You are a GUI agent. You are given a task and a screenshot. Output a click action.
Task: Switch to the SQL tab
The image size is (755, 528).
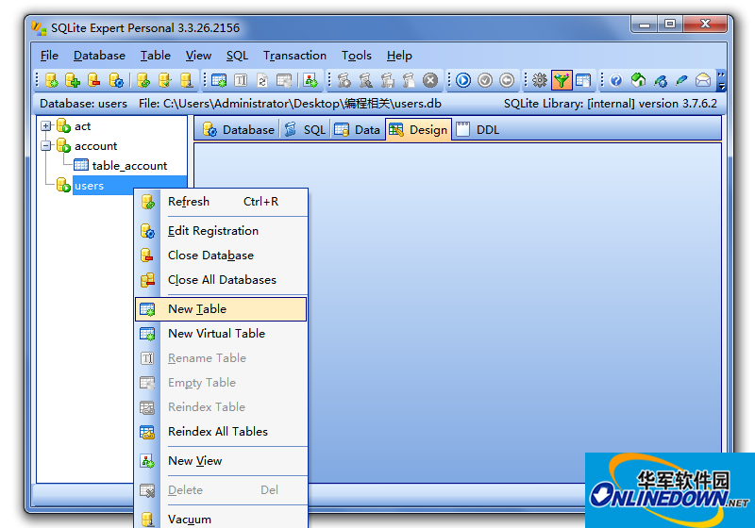[x=305, y=130]
